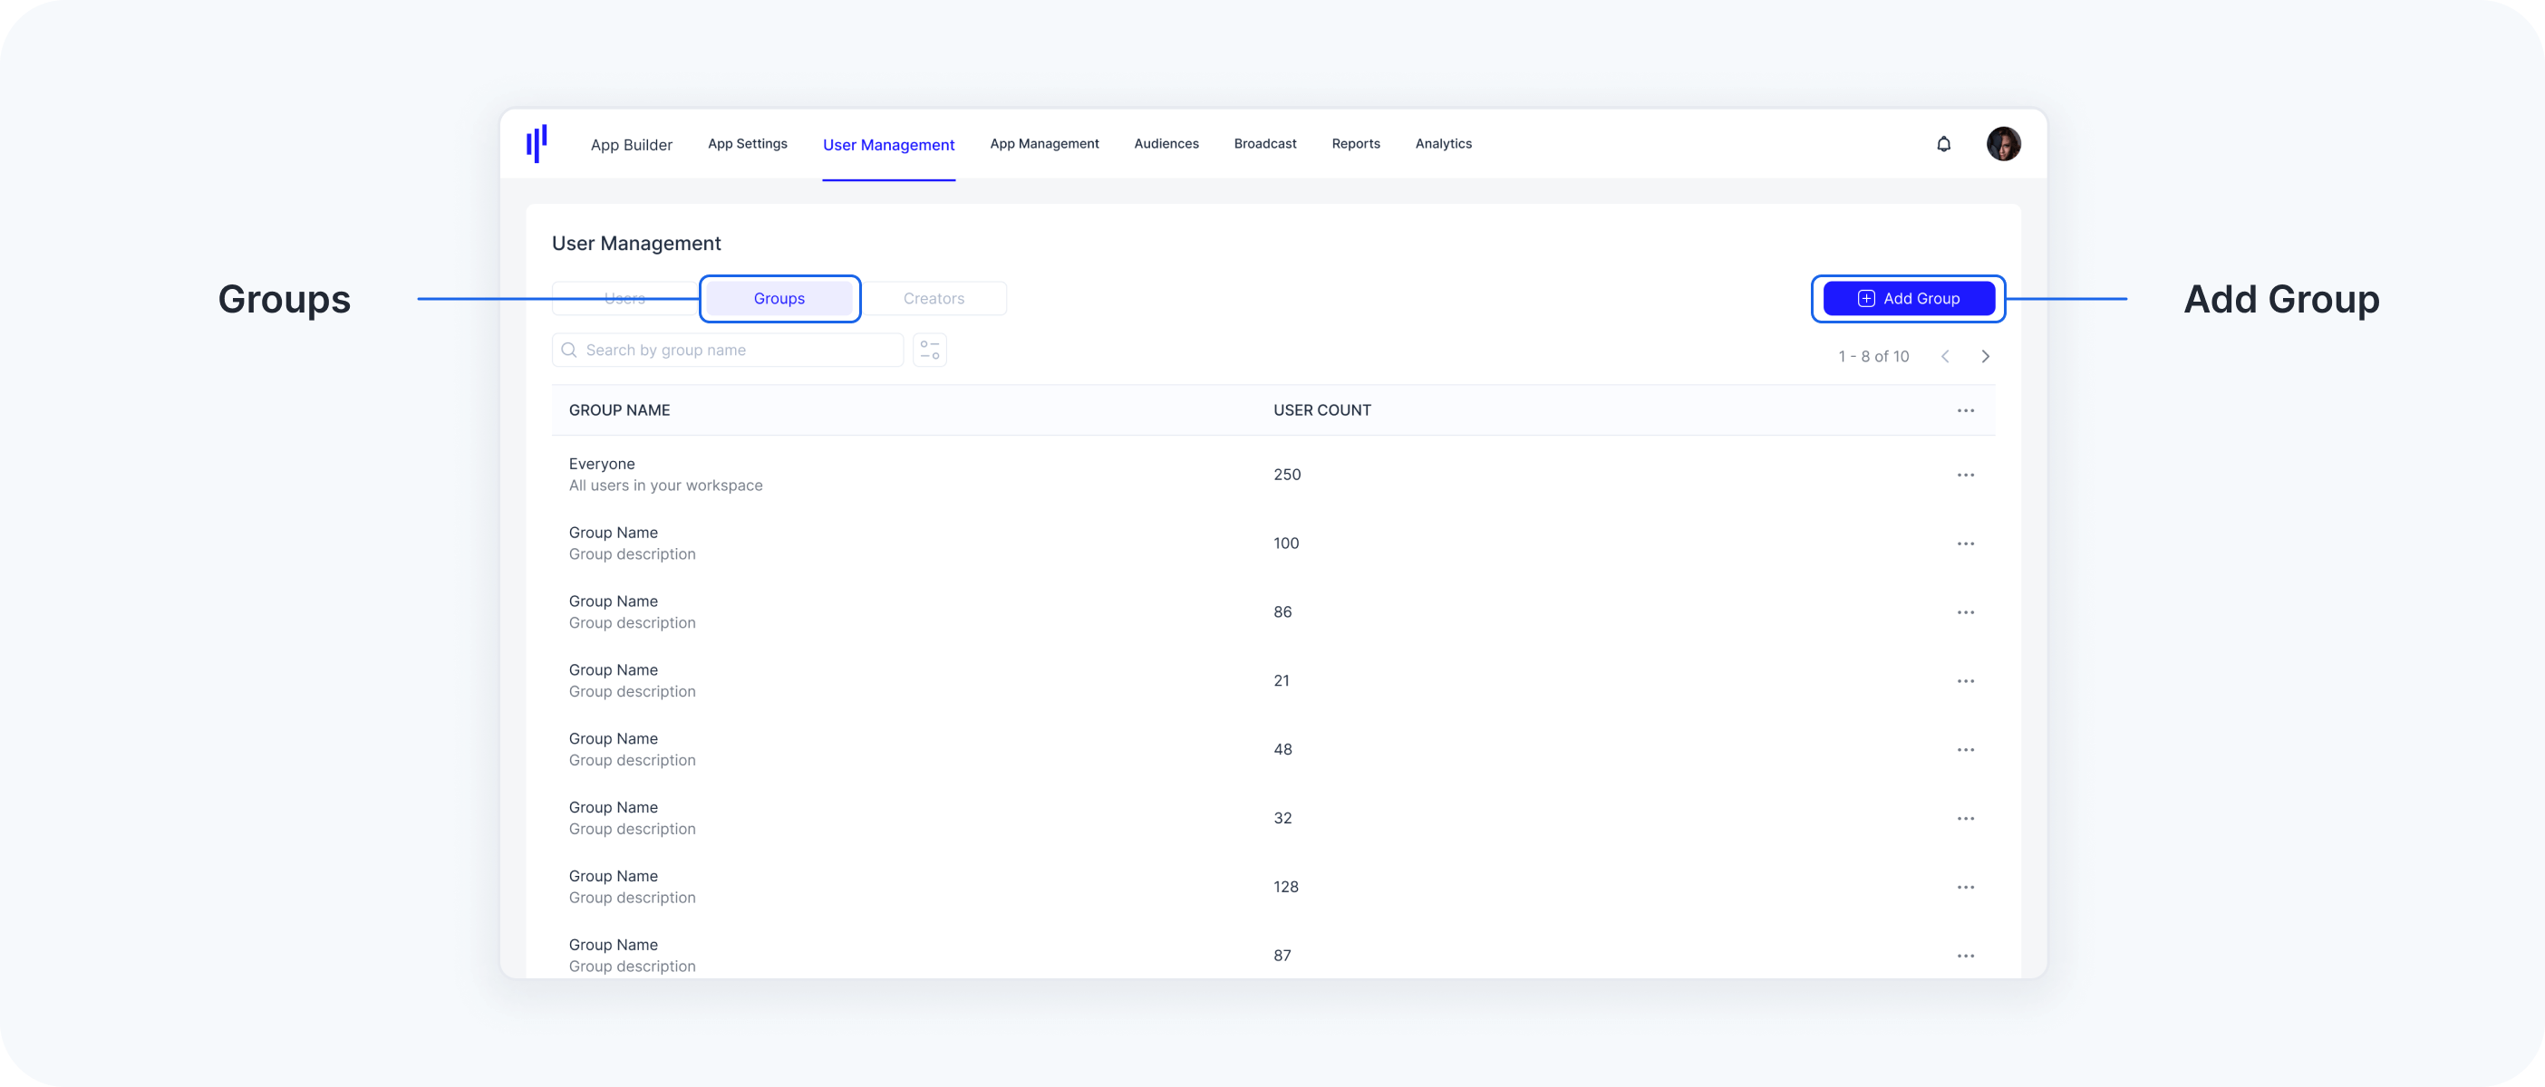Open options for group with 48 users
Viewport: 2545px width, 1087px height.
pyautogui.click(x=1965, y=749)
